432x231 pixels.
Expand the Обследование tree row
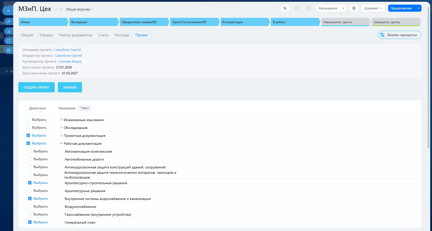pos(61,127)
